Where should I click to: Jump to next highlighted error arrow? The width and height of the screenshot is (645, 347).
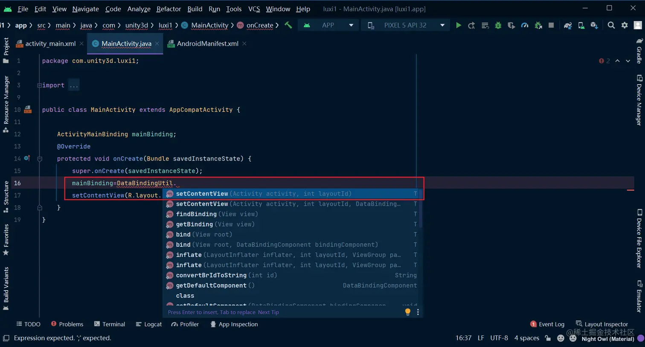point(628,61)
